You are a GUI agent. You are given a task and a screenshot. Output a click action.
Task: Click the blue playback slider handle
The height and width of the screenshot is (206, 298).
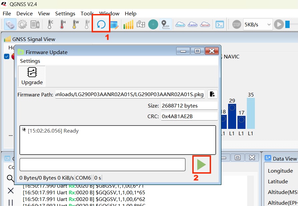[287, 24]
